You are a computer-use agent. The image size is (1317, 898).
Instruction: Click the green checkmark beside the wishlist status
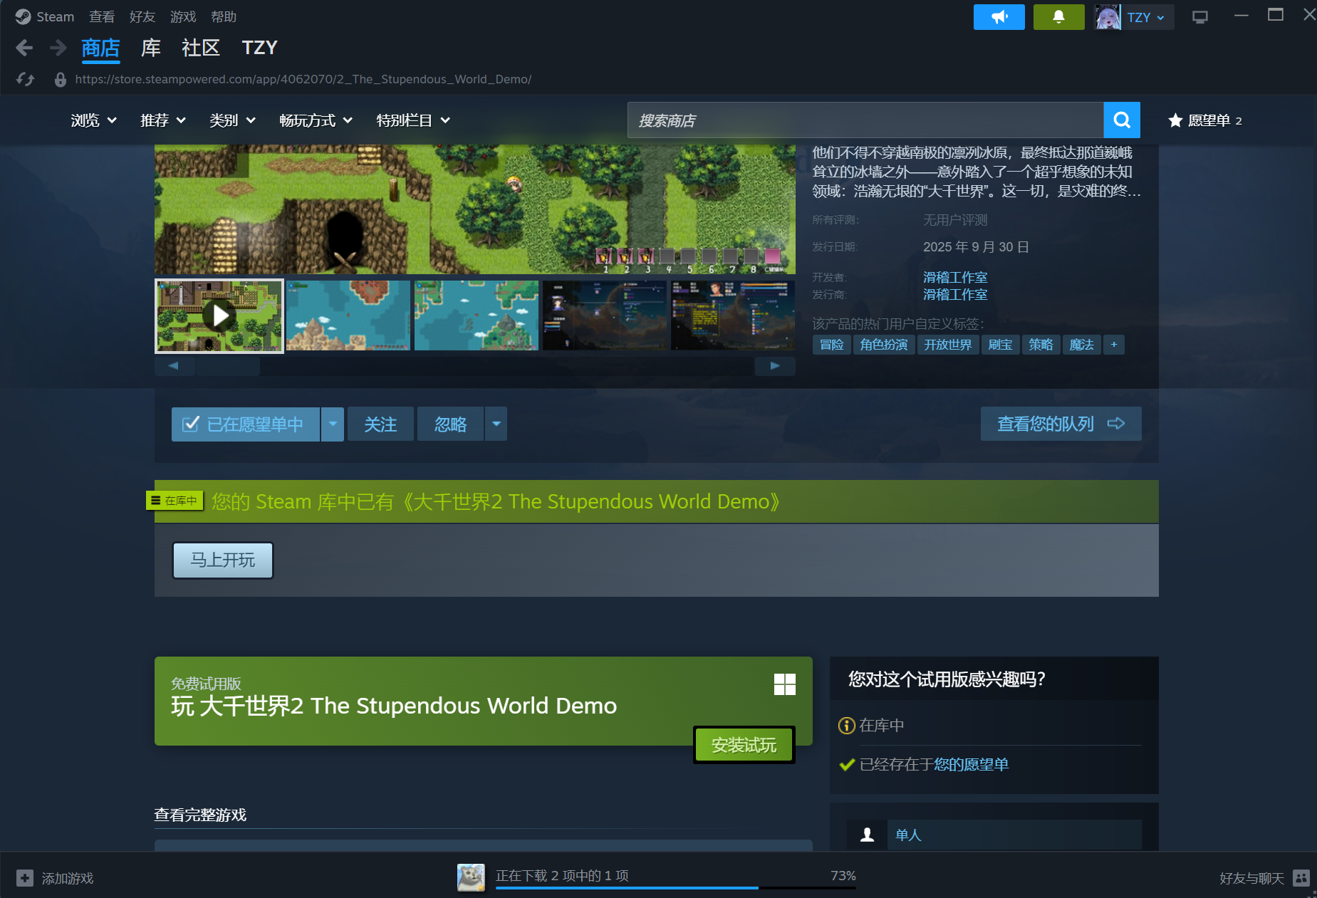pos(847,765)
